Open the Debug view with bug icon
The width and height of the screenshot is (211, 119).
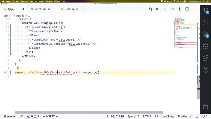(x=205, y=46)
